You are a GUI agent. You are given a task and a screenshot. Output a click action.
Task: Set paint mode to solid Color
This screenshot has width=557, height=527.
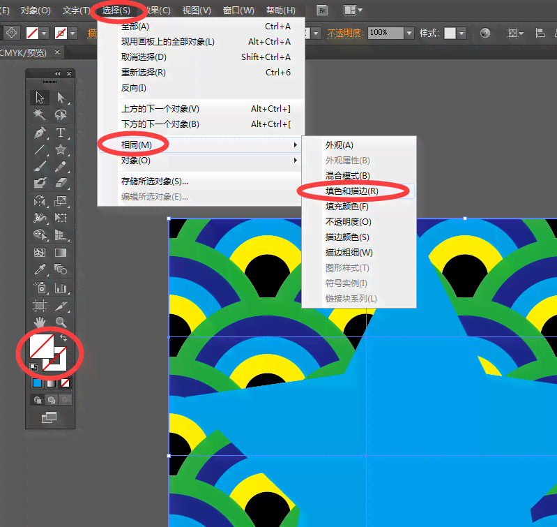click(37, 383)
